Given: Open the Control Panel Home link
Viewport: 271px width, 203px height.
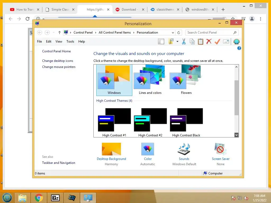Looking at the screenshot, I should [x=56, y=51].
